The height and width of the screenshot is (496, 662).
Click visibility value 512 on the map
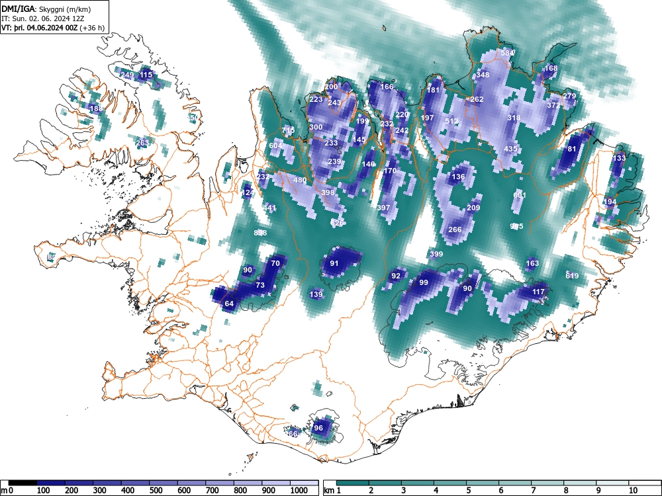(x=451, y=121)
